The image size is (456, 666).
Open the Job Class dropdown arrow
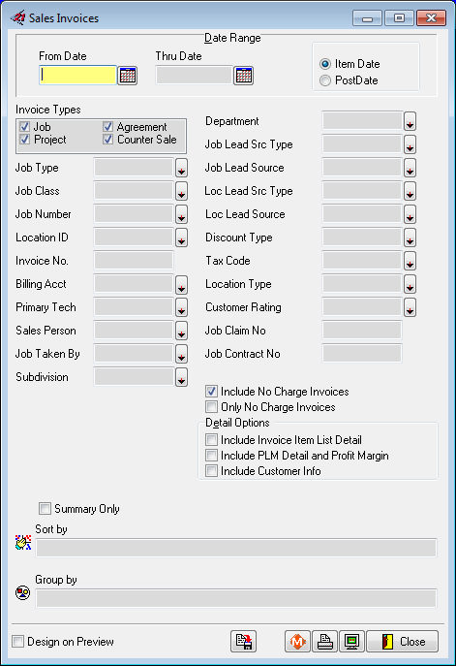tap(182, 191)
